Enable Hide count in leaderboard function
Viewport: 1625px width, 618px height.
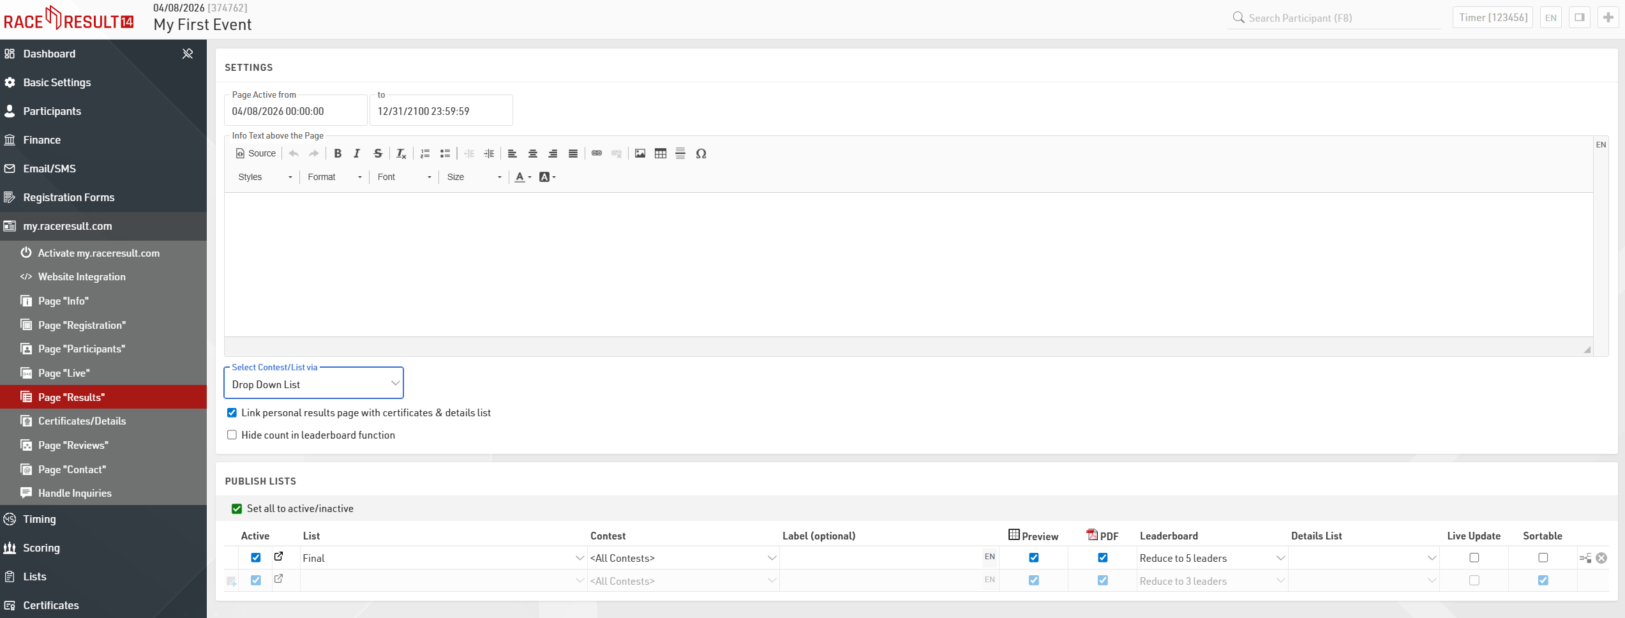click(232, 435)
